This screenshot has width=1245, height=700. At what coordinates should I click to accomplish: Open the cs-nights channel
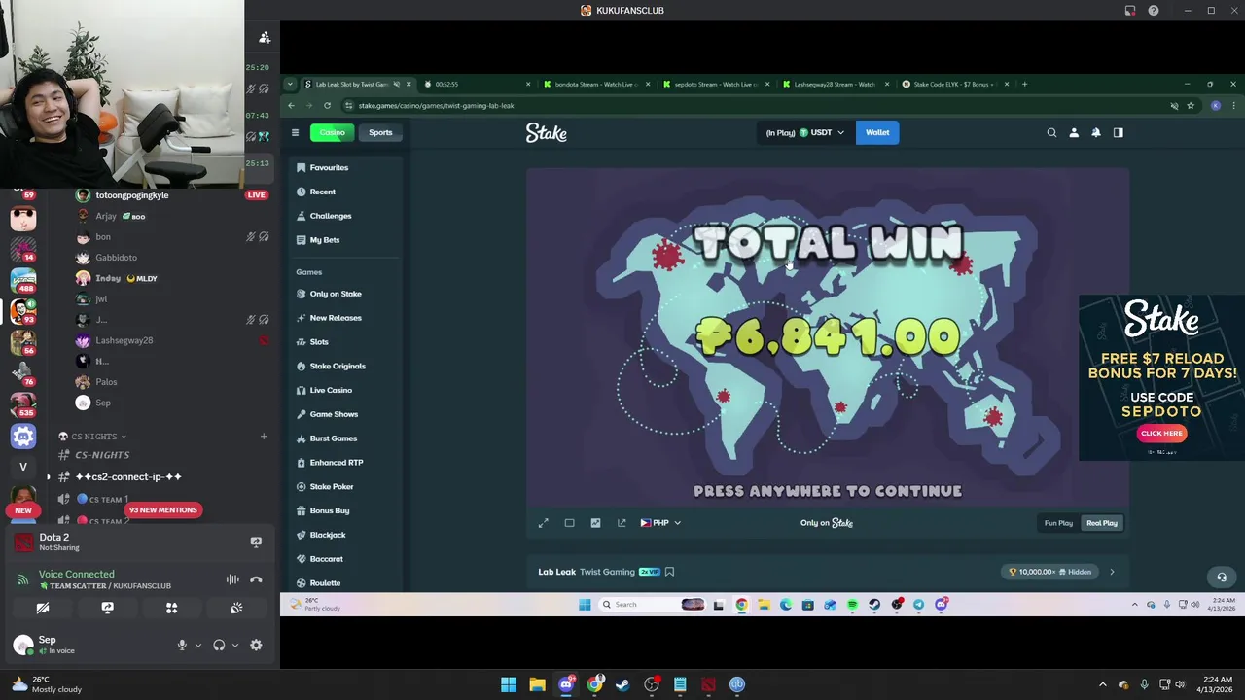[102, 455]
